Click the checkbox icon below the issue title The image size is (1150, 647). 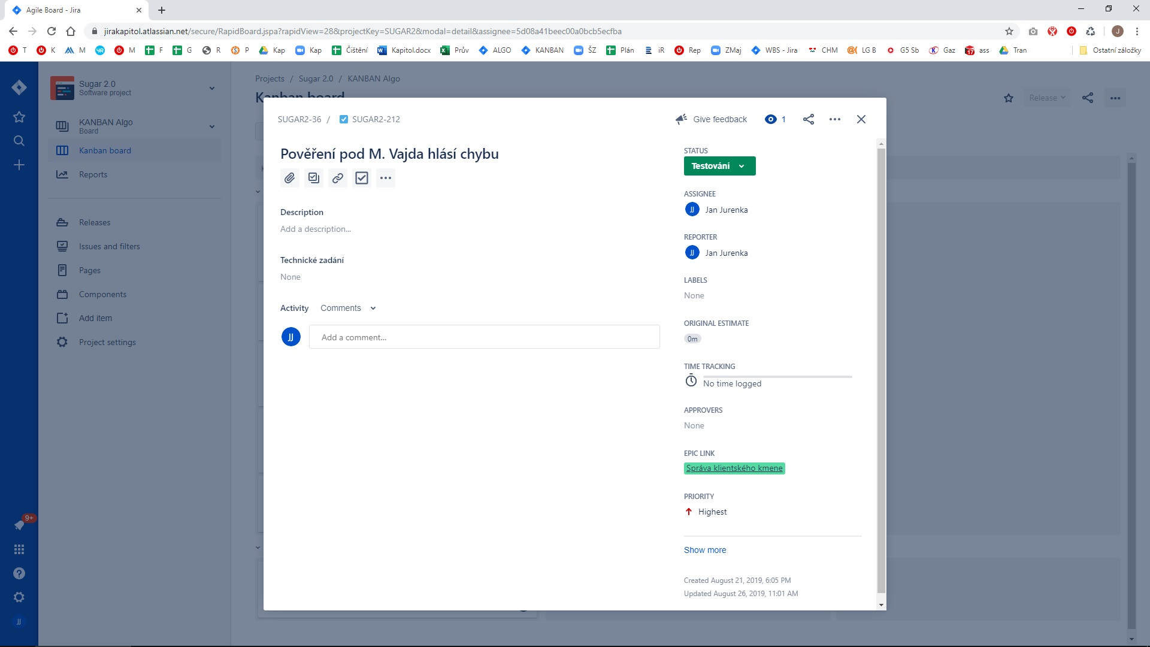[x=362, y=178]
